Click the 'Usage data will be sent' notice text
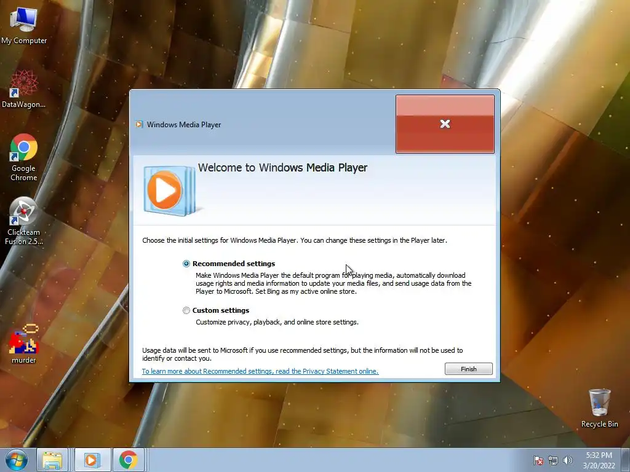Screen dimensions: 630x472 [x=303, y=355]
